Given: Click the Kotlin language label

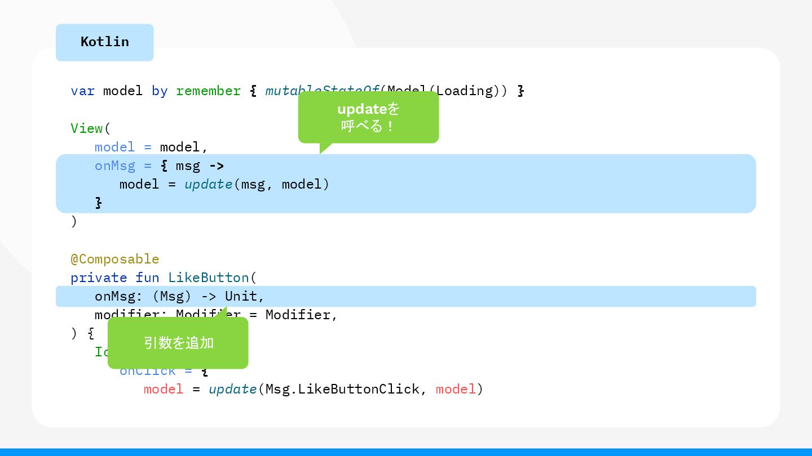Looking at the screenshot, I should (x=104, y=42).
